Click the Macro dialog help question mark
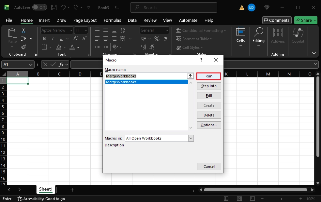The image size is (321, 202). [201, 60]
